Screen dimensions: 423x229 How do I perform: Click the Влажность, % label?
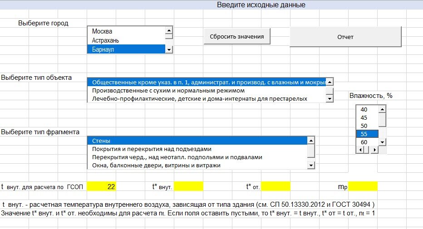tap(371, 96)
